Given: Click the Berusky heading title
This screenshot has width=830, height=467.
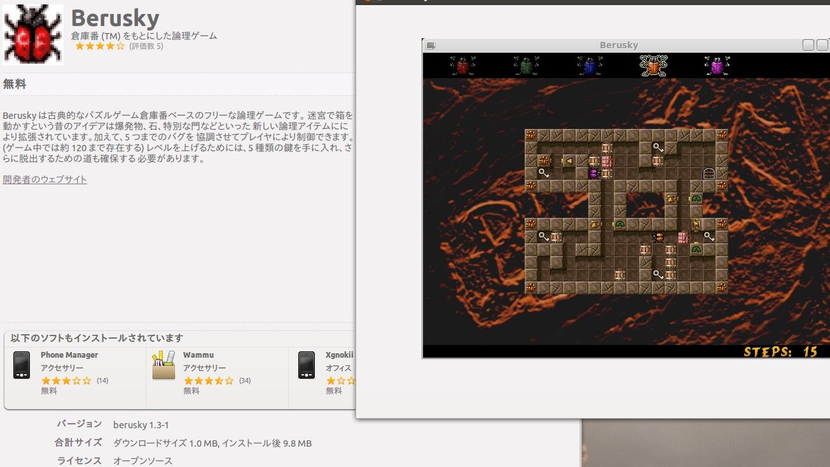Looking at the screenshot, I should point(115,18).
